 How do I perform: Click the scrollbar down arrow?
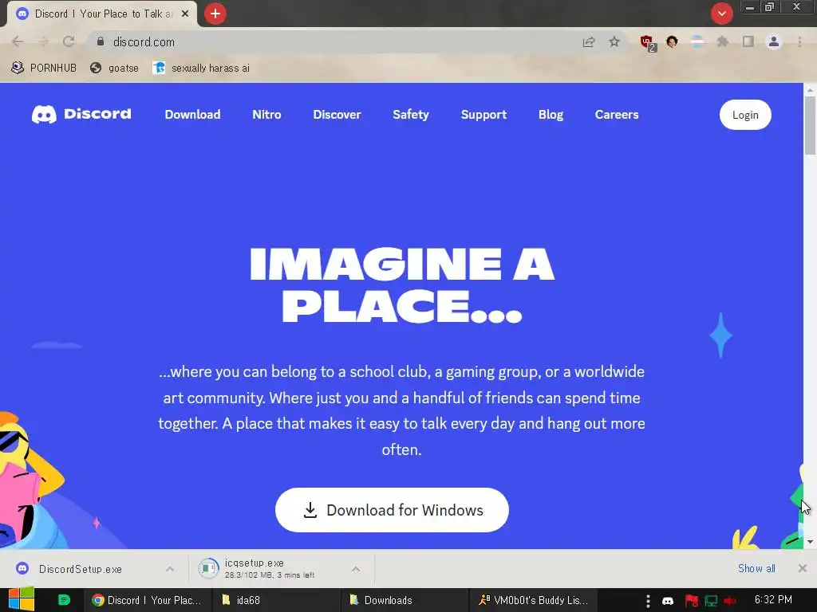810,542
